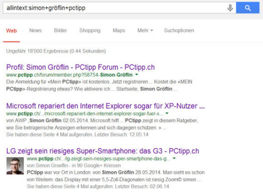The image size is (263, 194).
Task: Open Microsoft repariert den Internet Explorer result
Action: pyautogui.click(x=106, y=106)
